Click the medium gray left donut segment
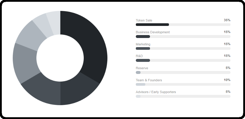 coord(25,63)
